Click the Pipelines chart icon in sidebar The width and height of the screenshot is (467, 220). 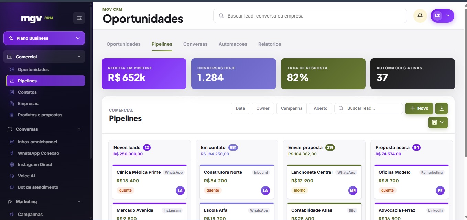12,81
